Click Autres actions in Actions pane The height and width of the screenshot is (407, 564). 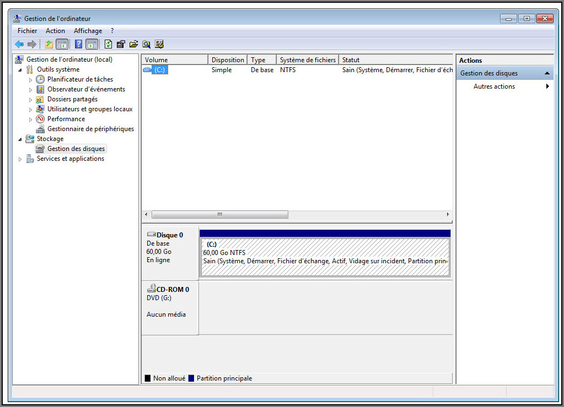494,86
